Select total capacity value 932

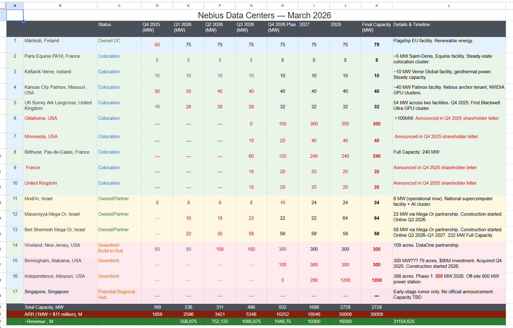tap(282, 307)
